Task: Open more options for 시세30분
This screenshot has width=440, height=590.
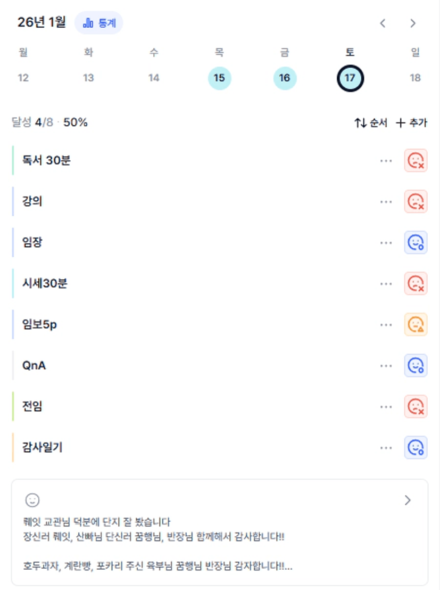Action: tap(386, 284)
